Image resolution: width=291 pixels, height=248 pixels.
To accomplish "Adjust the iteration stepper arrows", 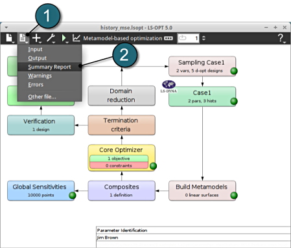I will tap(204, 38).
